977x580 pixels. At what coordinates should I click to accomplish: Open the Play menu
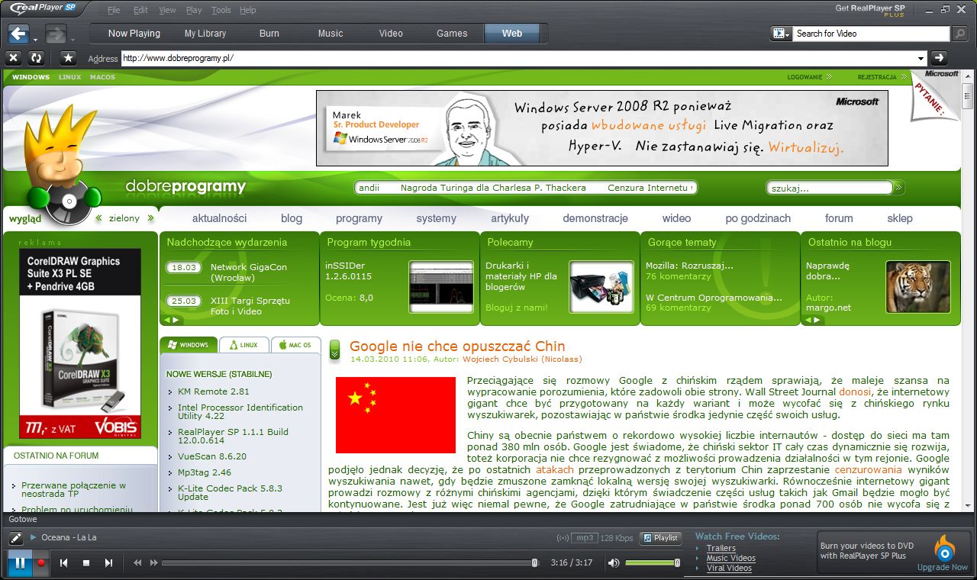[194, 11]
